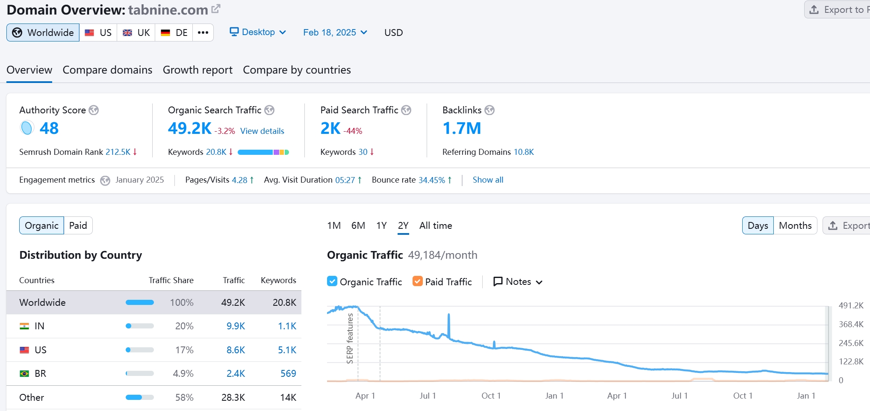This screenshot has width=870, height=411.
Task: Uncheck the Organic Traffic checkbox
Action: [332, 281]
